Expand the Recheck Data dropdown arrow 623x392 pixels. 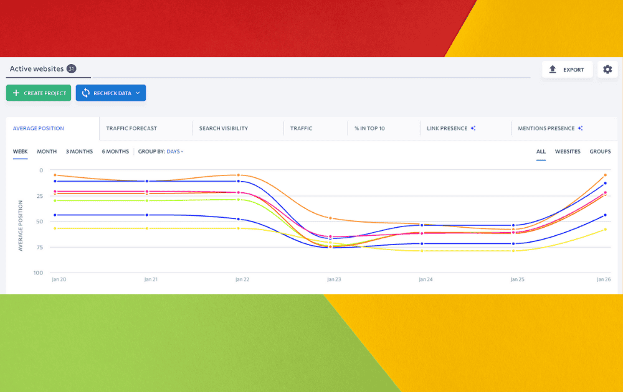137,93
